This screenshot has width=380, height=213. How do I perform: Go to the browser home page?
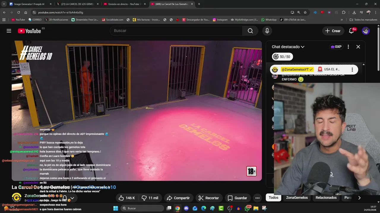[26, 12]
